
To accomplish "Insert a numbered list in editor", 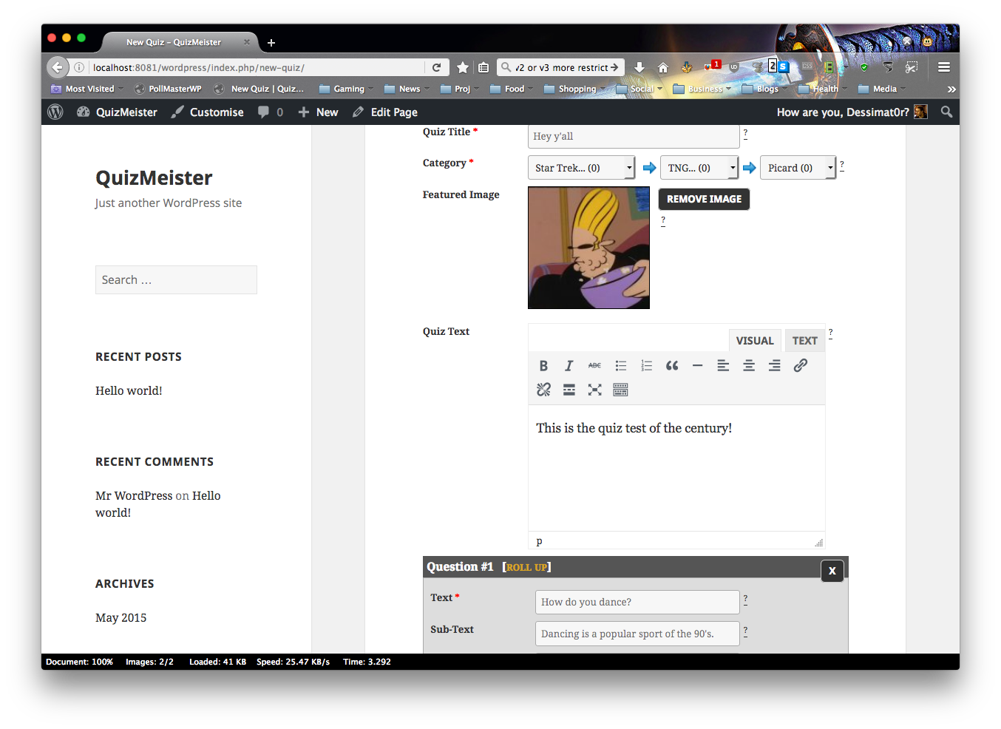I will (x=646, y=365).
